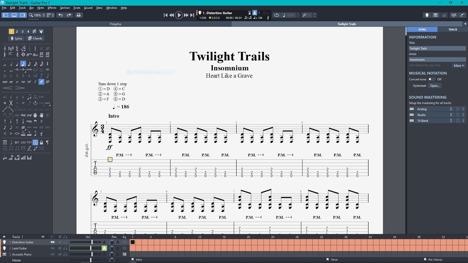Open Studio mastering dropdown
This screenshot has height=263, width=468.
[x=434, y=115]
